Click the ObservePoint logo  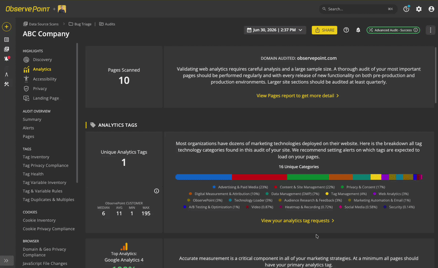(28, 9)
